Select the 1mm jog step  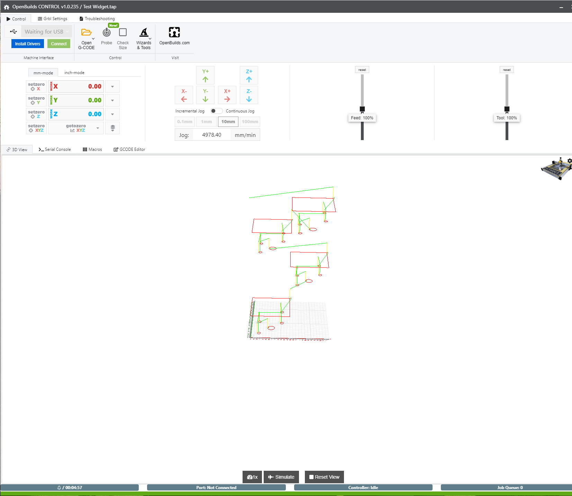207,122
